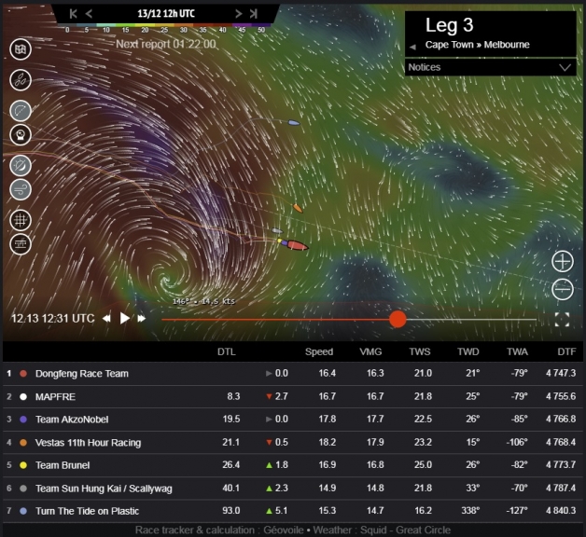This screenshot has width=586, height=537.
Task: Select Team Brunel row
Action: pos(293,465)
